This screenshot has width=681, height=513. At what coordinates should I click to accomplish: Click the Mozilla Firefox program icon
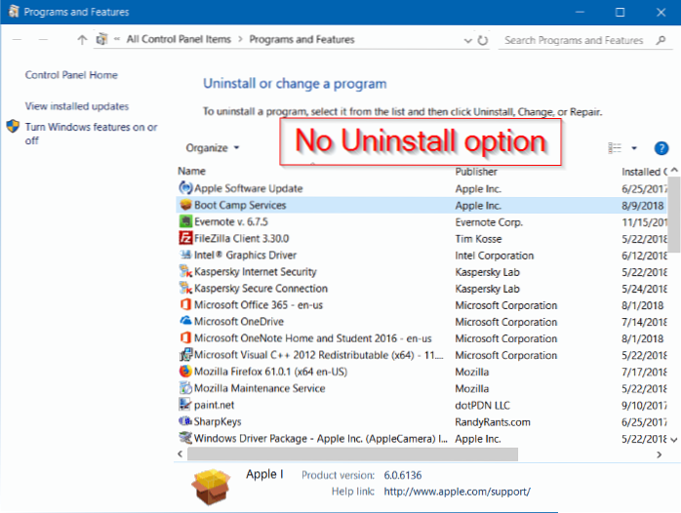coord(185,372)
